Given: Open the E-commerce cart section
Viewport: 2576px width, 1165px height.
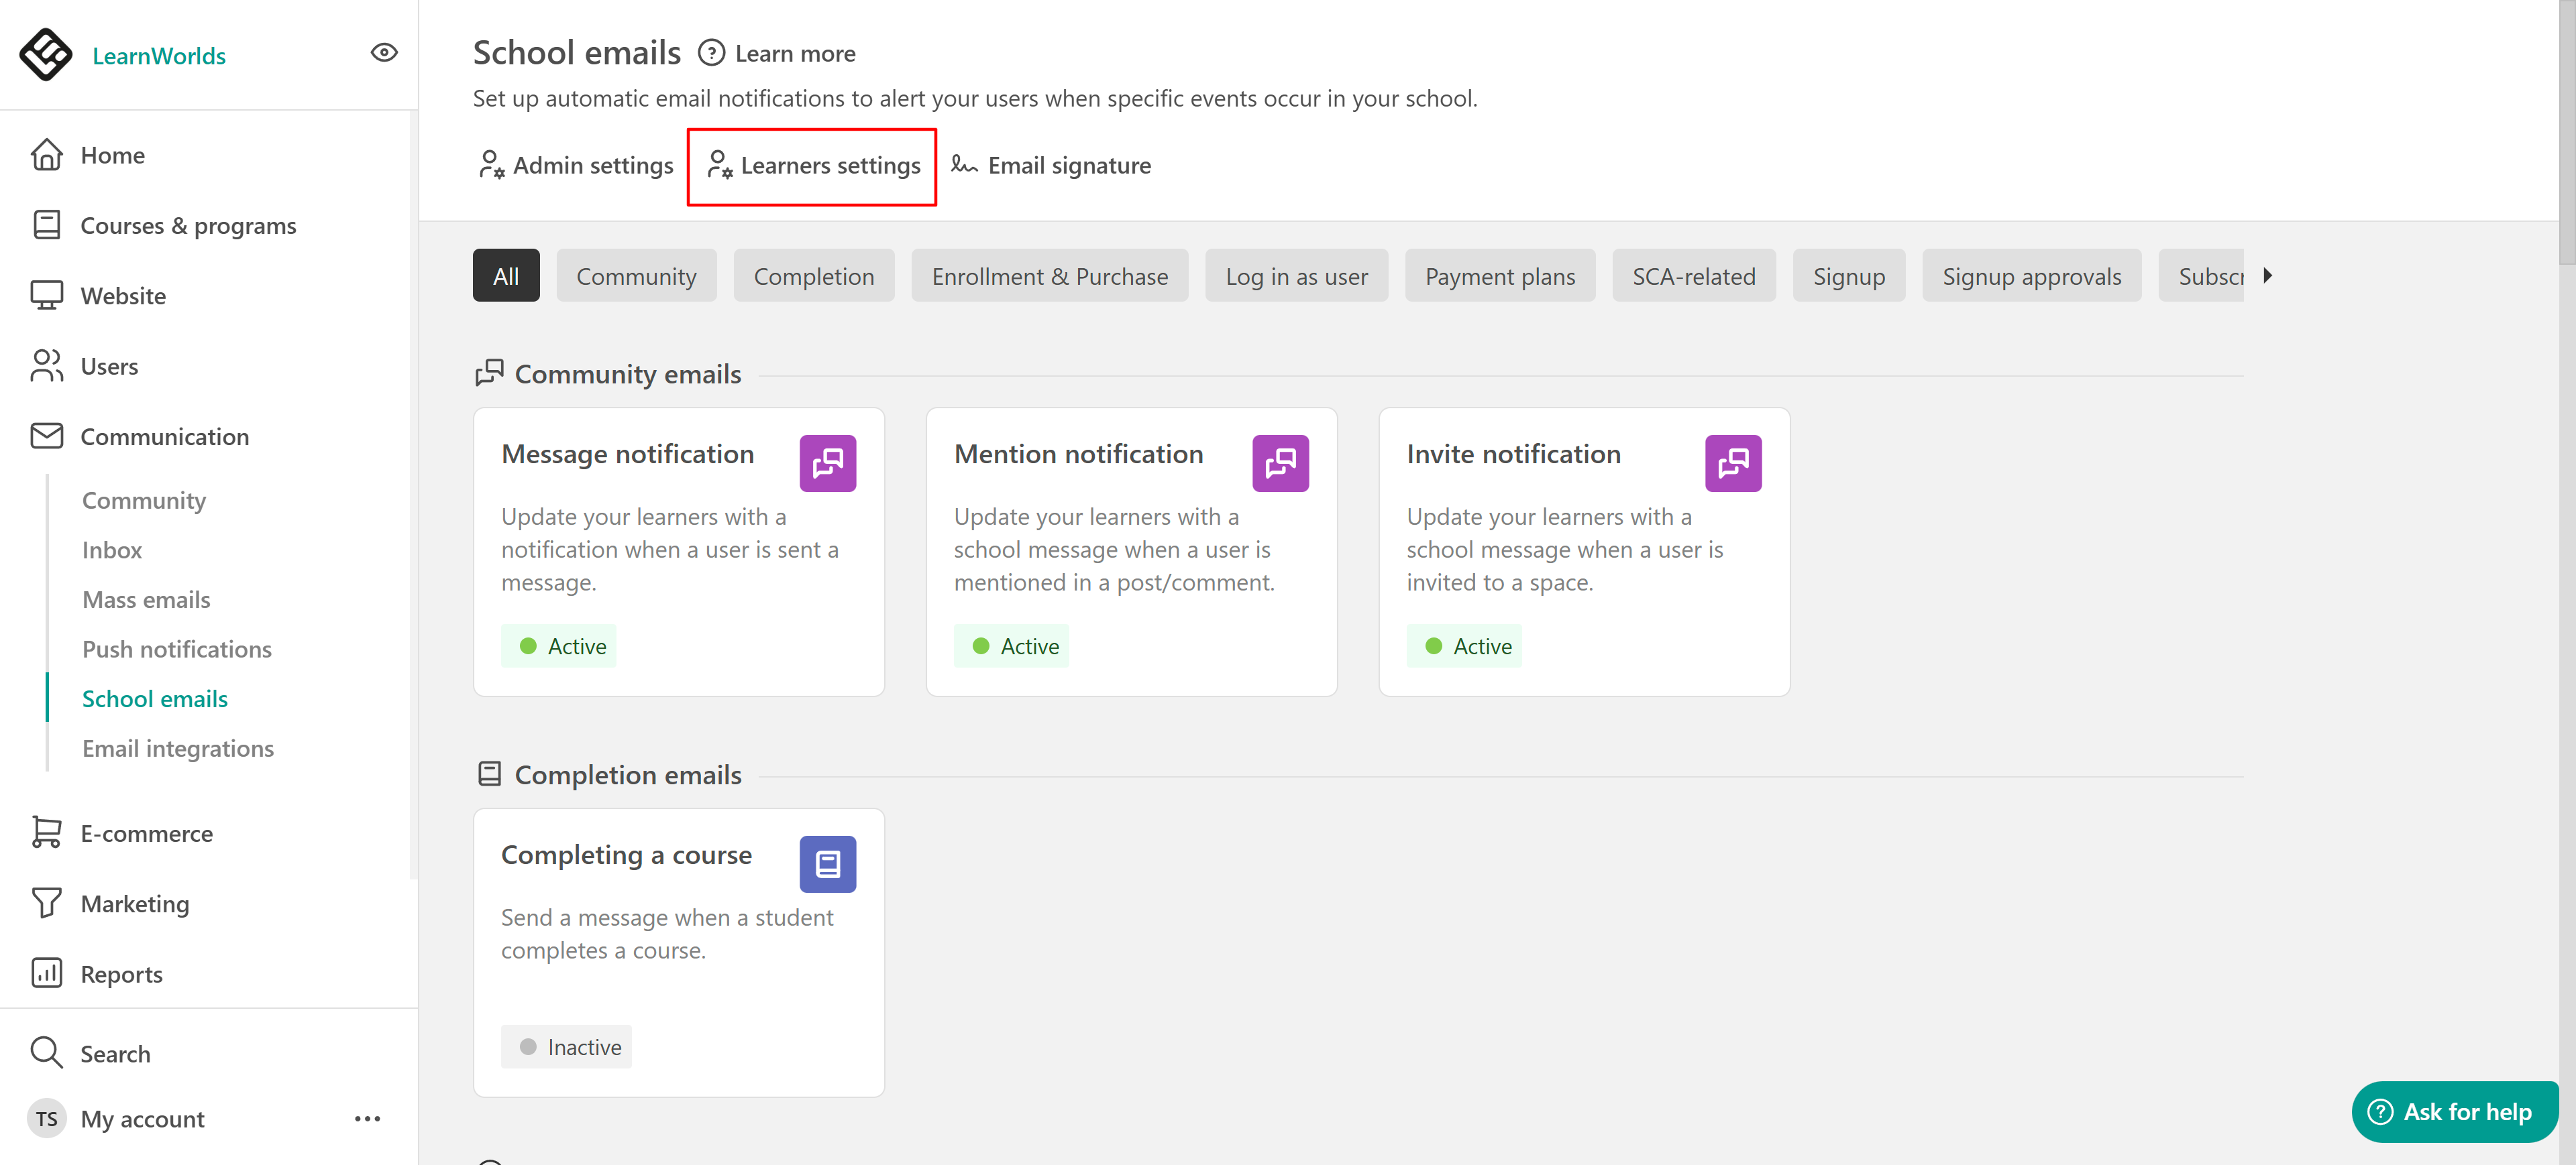Looking at the screenshot, I should (x=146, y=833).
